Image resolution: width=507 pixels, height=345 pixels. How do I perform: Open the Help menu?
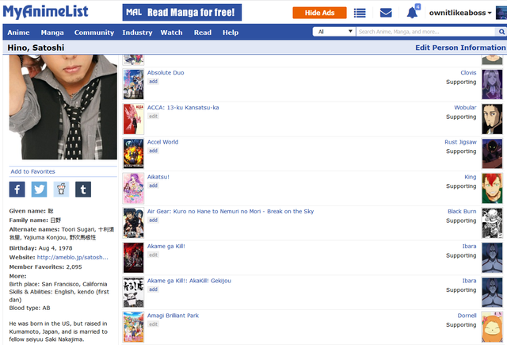tap(231, 33)
